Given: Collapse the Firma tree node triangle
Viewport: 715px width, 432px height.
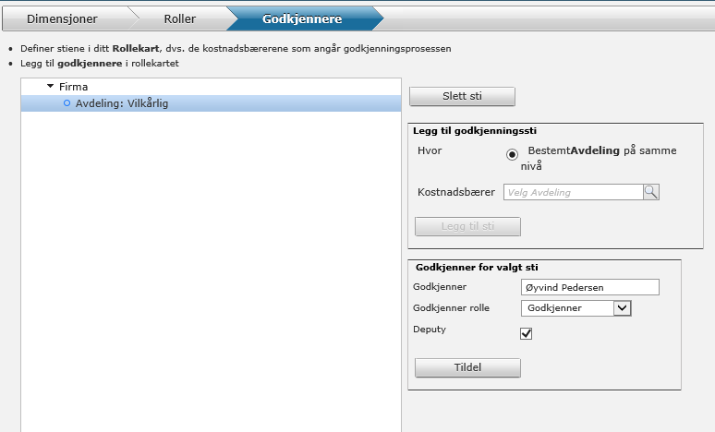Looking at the screenshot, I should 51,86.
